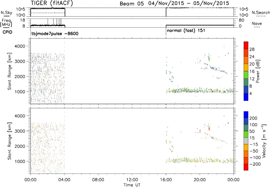Click the 1000 km ground scatter band in power panel
The image size is (270, 187).
click(x=200, y=90)
